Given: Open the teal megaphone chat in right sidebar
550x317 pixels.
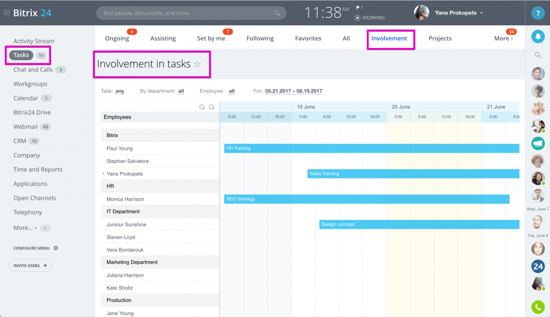Looking at the screenshot, I should click(x=538, y=143).
